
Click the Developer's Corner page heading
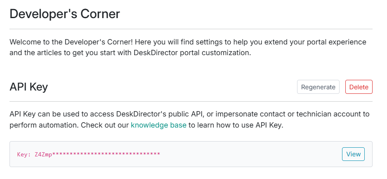click(65, 14)
